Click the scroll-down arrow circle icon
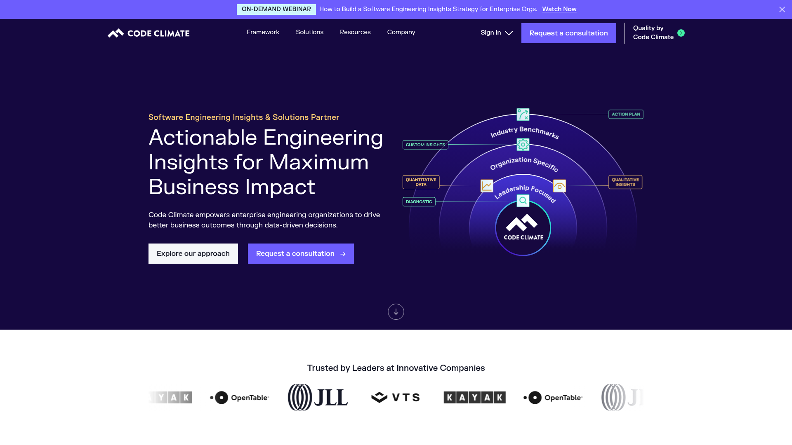The width and height of the screenshot is (792, 445). click(x=396, y=312)
